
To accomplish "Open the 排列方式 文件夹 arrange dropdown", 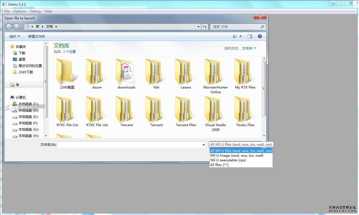I will (249, 48).
